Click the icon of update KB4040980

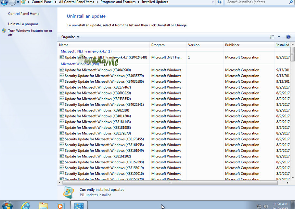click(62, 70)
